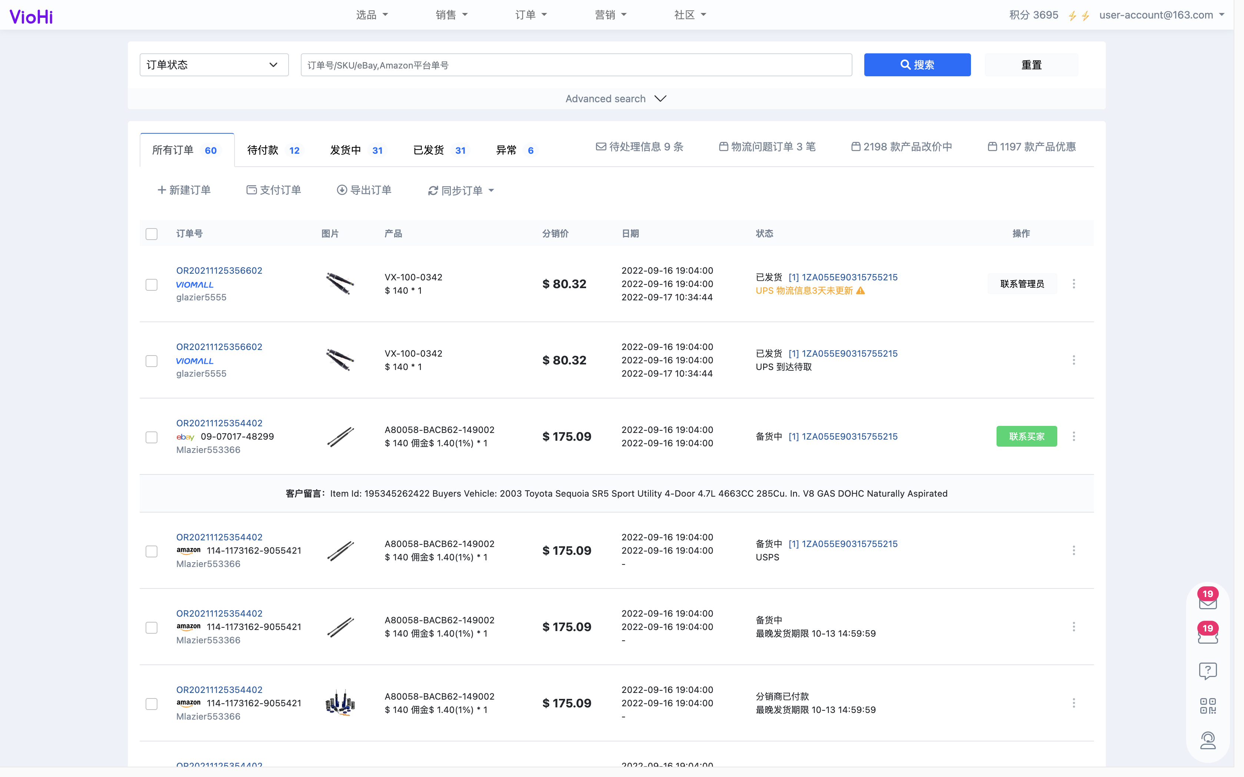
Task: Open the 订单状态 dropdown
Action: coord(214,65)
